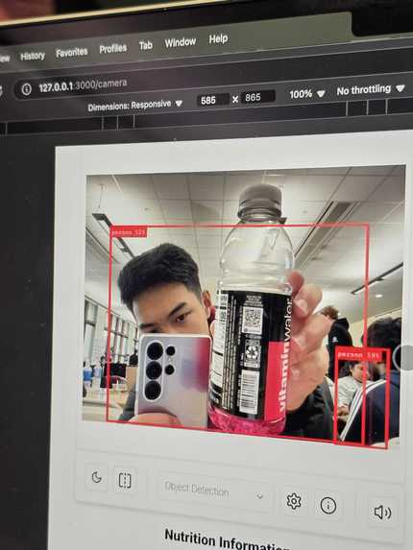Toggle sound with the speaker icon
This screenshot has width=413, height=550.
coord(382,513)
